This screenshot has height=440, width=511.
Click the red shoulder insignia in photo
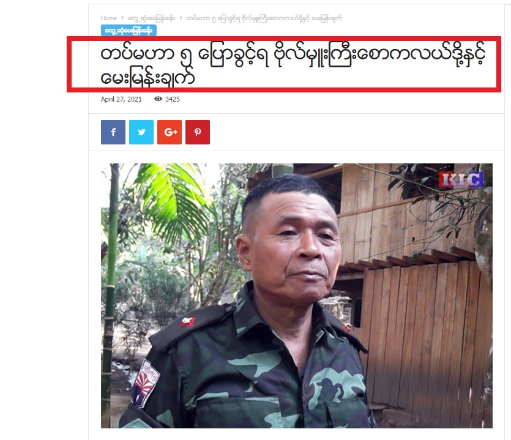(188, 321)
